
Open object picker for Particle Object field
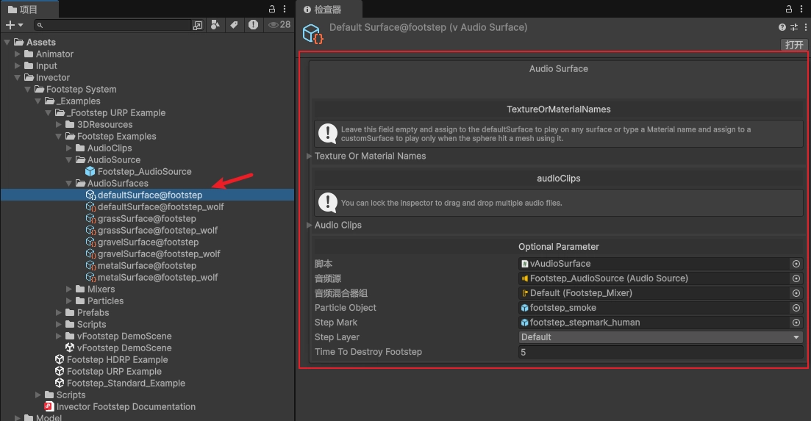click(x=796, y=308)
